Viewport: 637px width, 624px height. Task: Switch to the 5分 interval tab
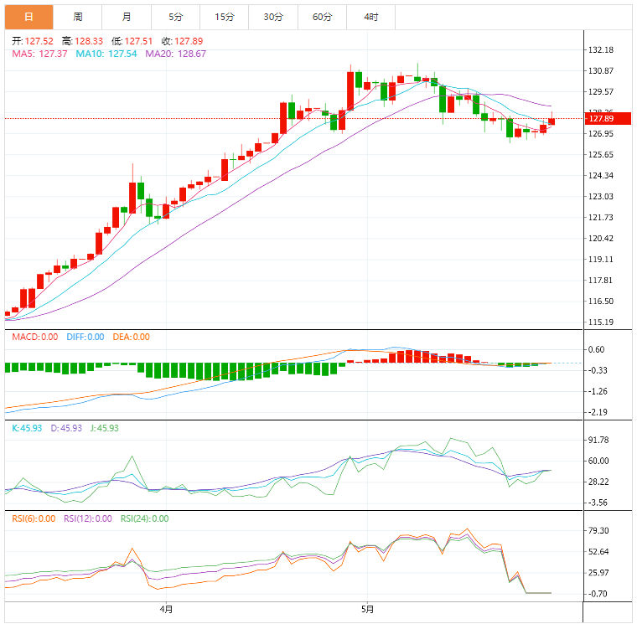click(x=175, y=17)
